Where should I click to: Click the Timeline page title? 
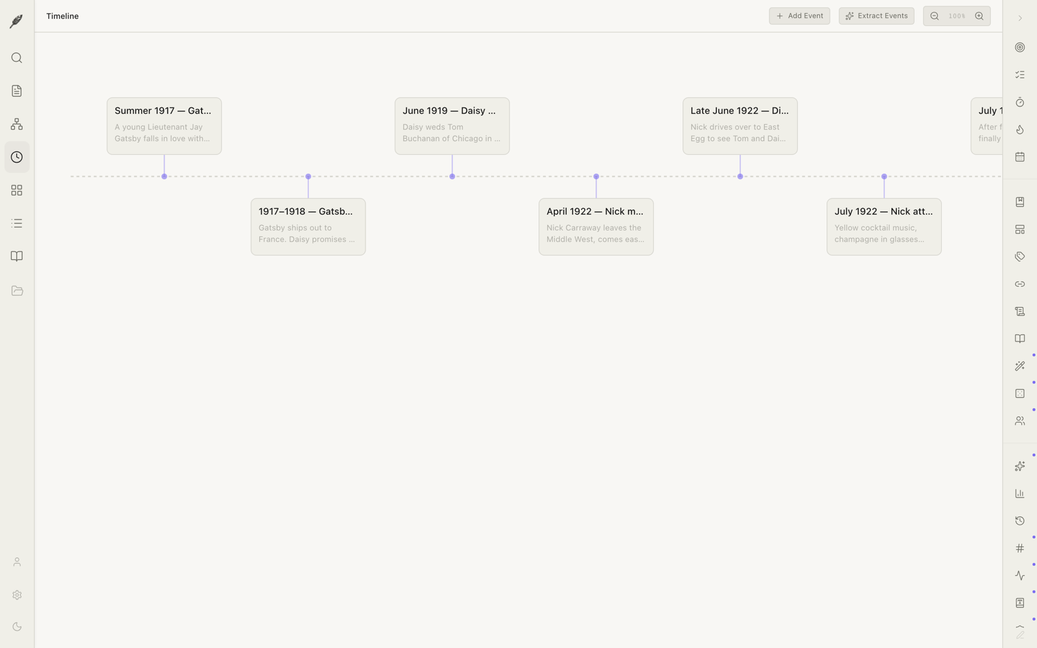click(62, 16)
